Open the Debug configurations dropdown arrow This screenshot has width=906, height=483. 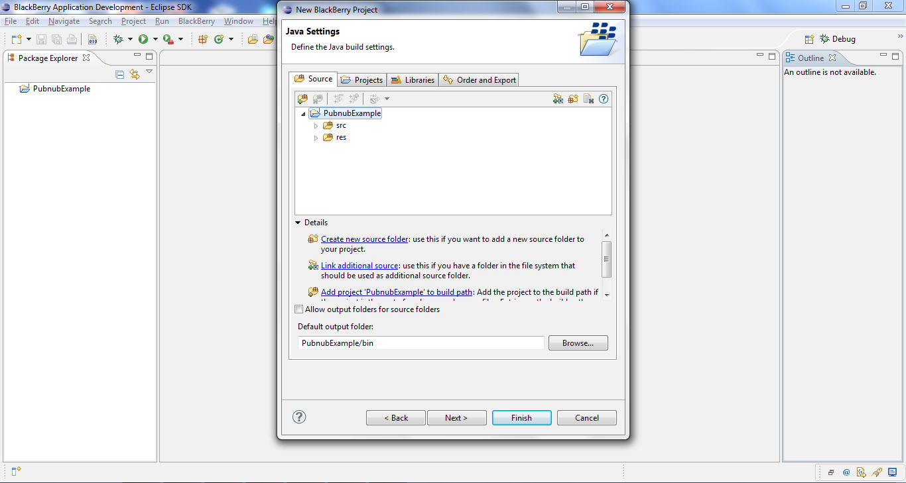130,39
